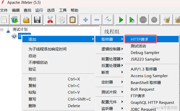
Task: Click the STOP sign icon
Action: (143, 20)
